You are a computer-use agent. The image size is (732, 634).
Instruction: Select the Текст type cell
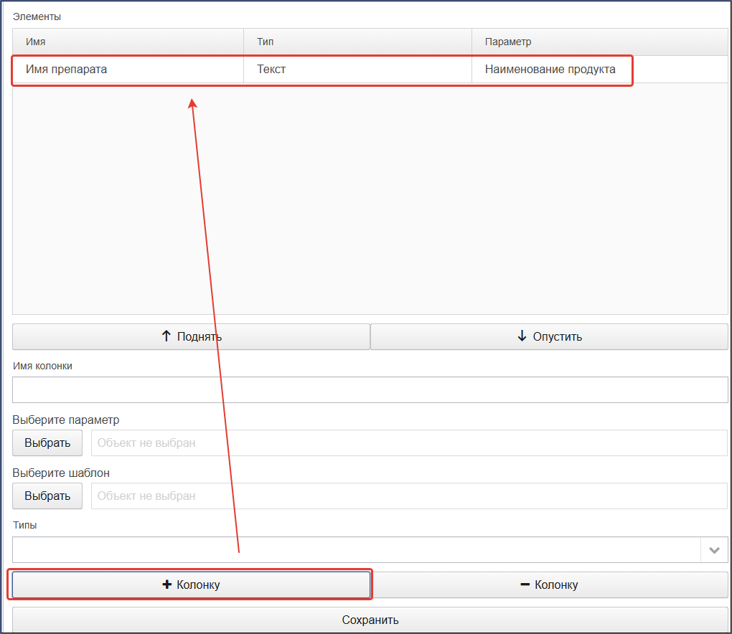(357, 70)
